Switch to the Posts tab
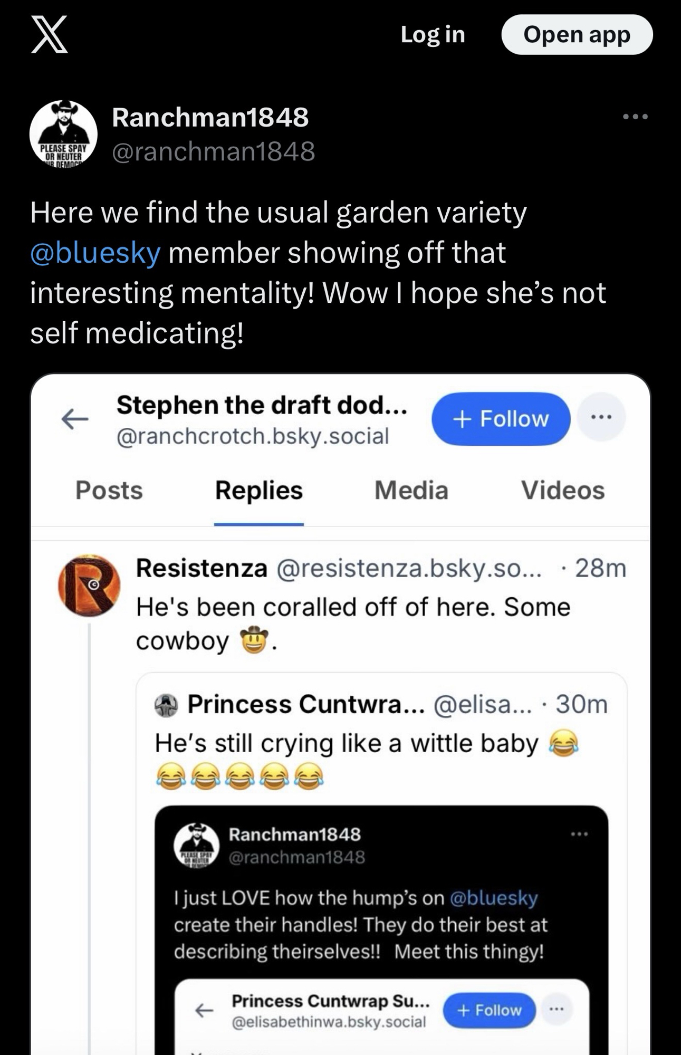The width and height of the screenshot is (681, 1055). (109, 490)
